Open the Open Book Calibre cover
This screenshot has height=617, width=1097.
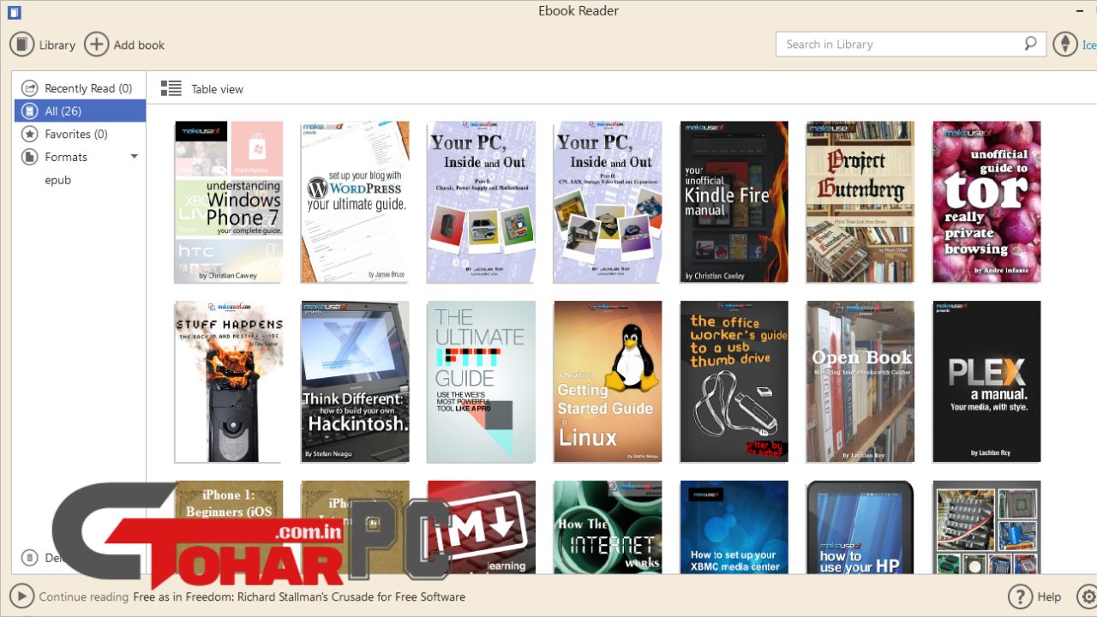[860, 382]
